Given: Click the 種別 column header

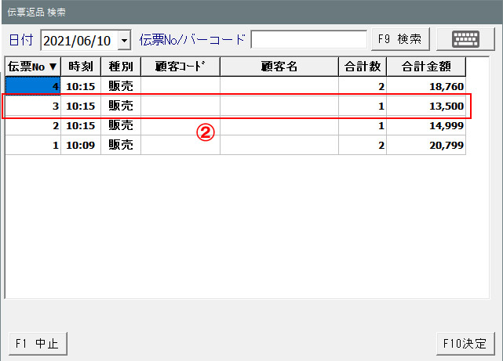Looking at the screenshot, I should click(x=121, y=67).
